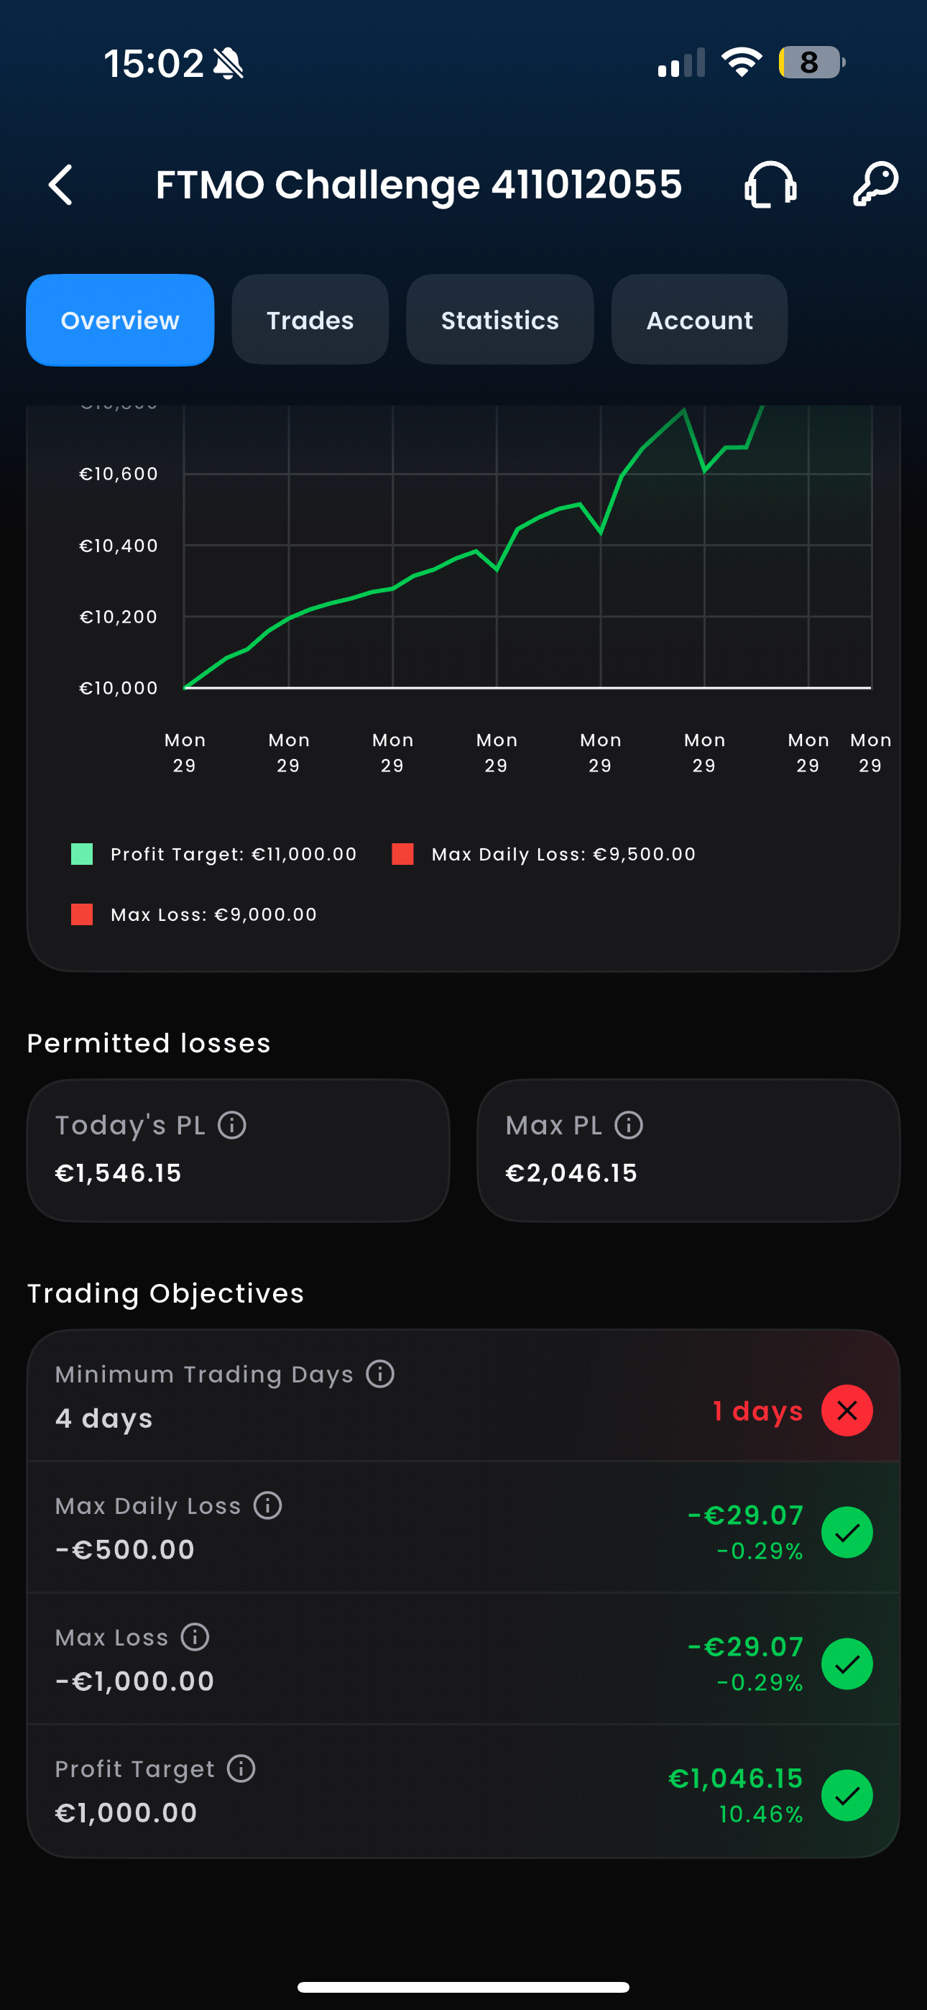The width and height of the screenshot is (927, 2010).
Task: Tap the key credentials icon
Action: tap(875, 184)
